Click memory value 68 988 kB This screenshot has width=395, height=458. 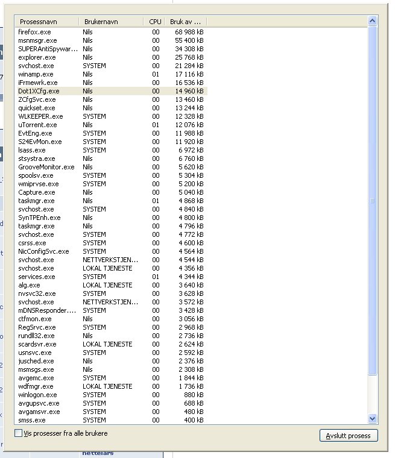189,32
